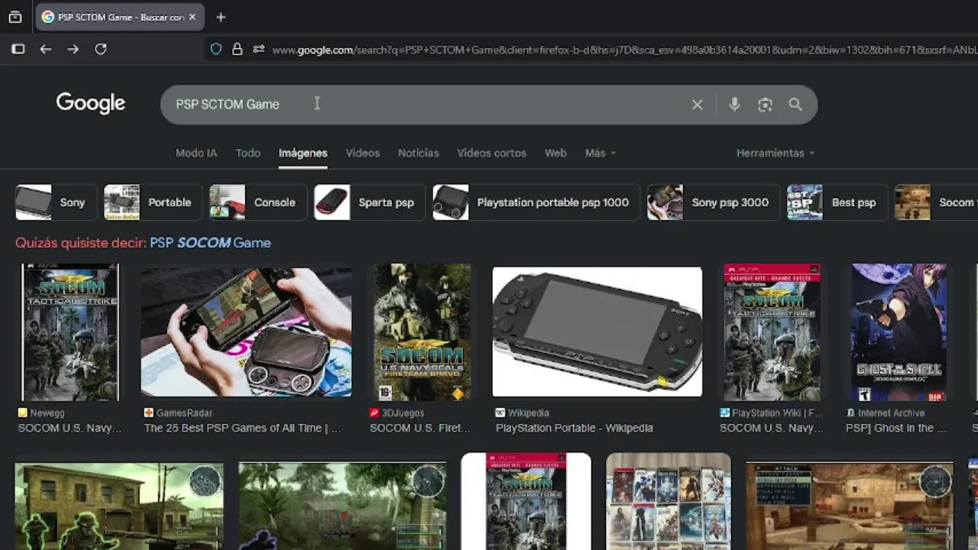Open the second-row PSP game collection photo

coord(669,501)
